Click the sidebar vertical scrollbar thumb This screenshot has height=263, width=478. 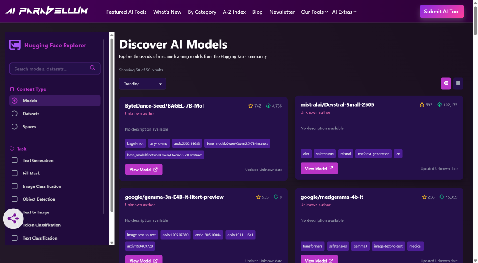(x=112, y=124)
